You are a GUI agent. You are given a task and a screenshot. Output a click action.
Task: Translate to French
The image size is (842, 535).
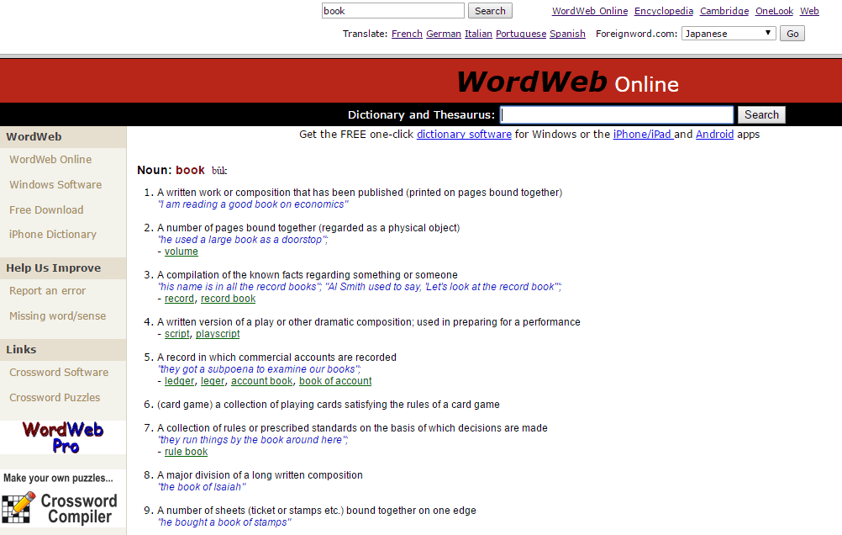pyautogui.click(x=407, y=34)
